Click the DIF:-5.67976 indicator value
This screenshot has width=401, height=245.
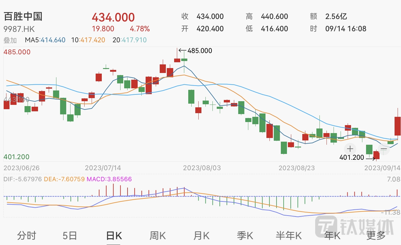(22, 179)
